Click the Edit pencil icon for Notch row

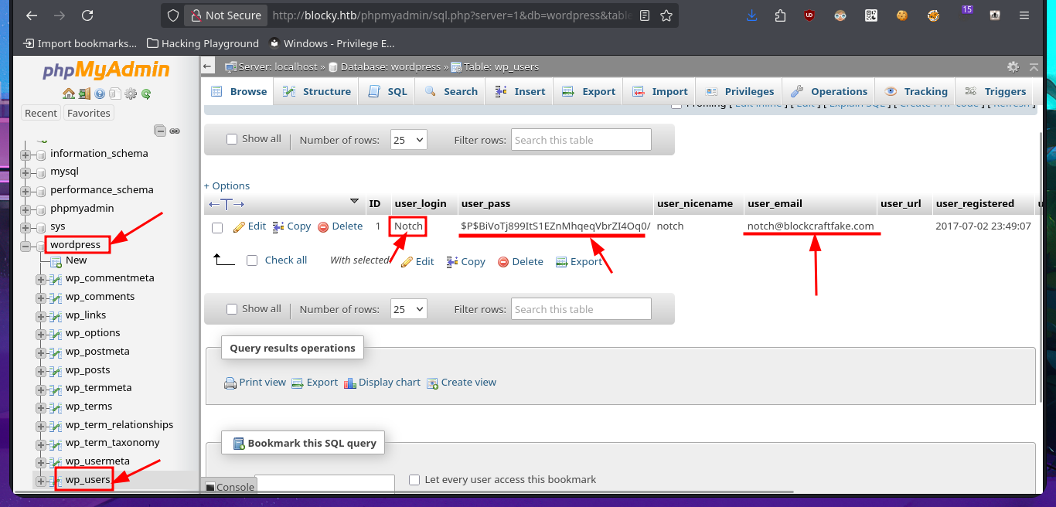pos(239,226)
